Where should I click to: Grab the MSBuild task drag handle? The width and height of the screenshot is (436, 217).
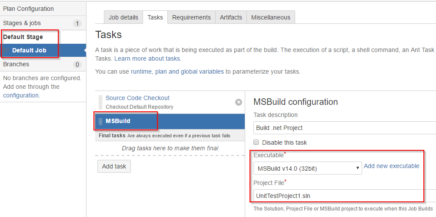coord(100,121)
